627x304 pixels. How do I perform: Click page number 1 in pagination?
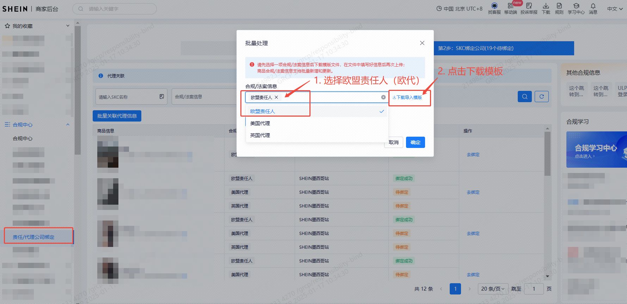455,289
